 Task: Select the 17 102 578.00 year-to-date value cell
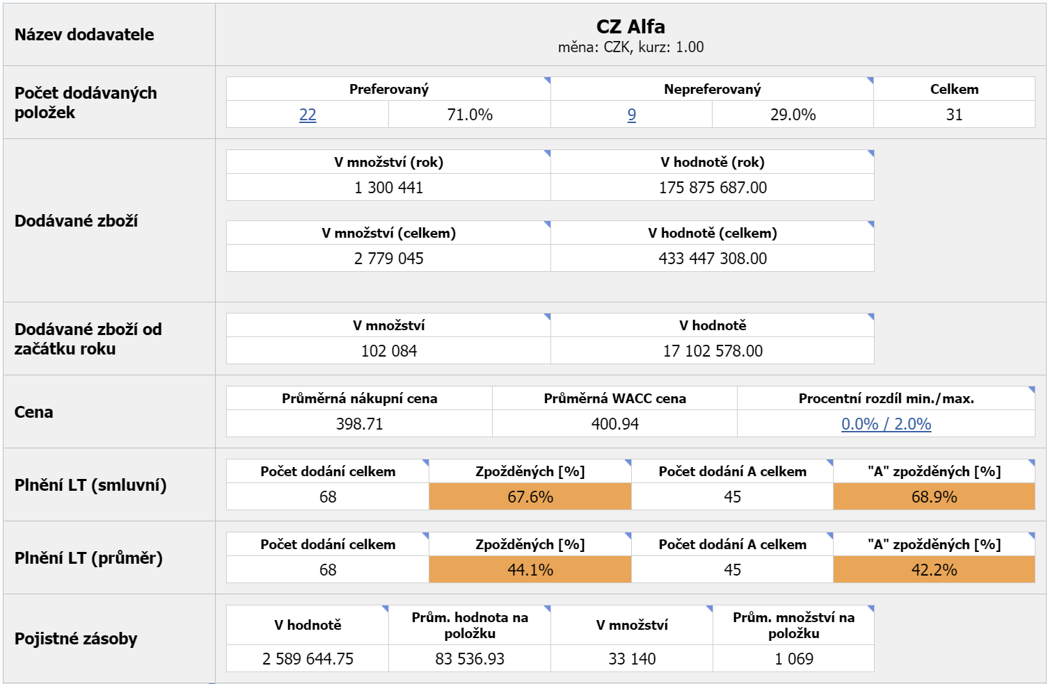click(713, 351)
